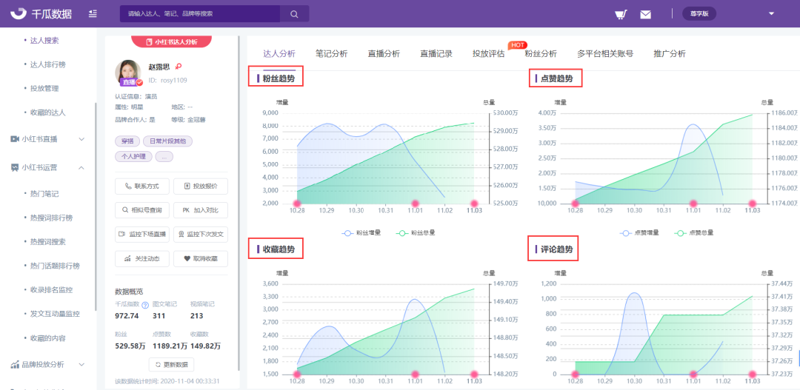Expand more tags with the … pill
Viewport: 800px width, 390px height.
(x=164, y=156)
